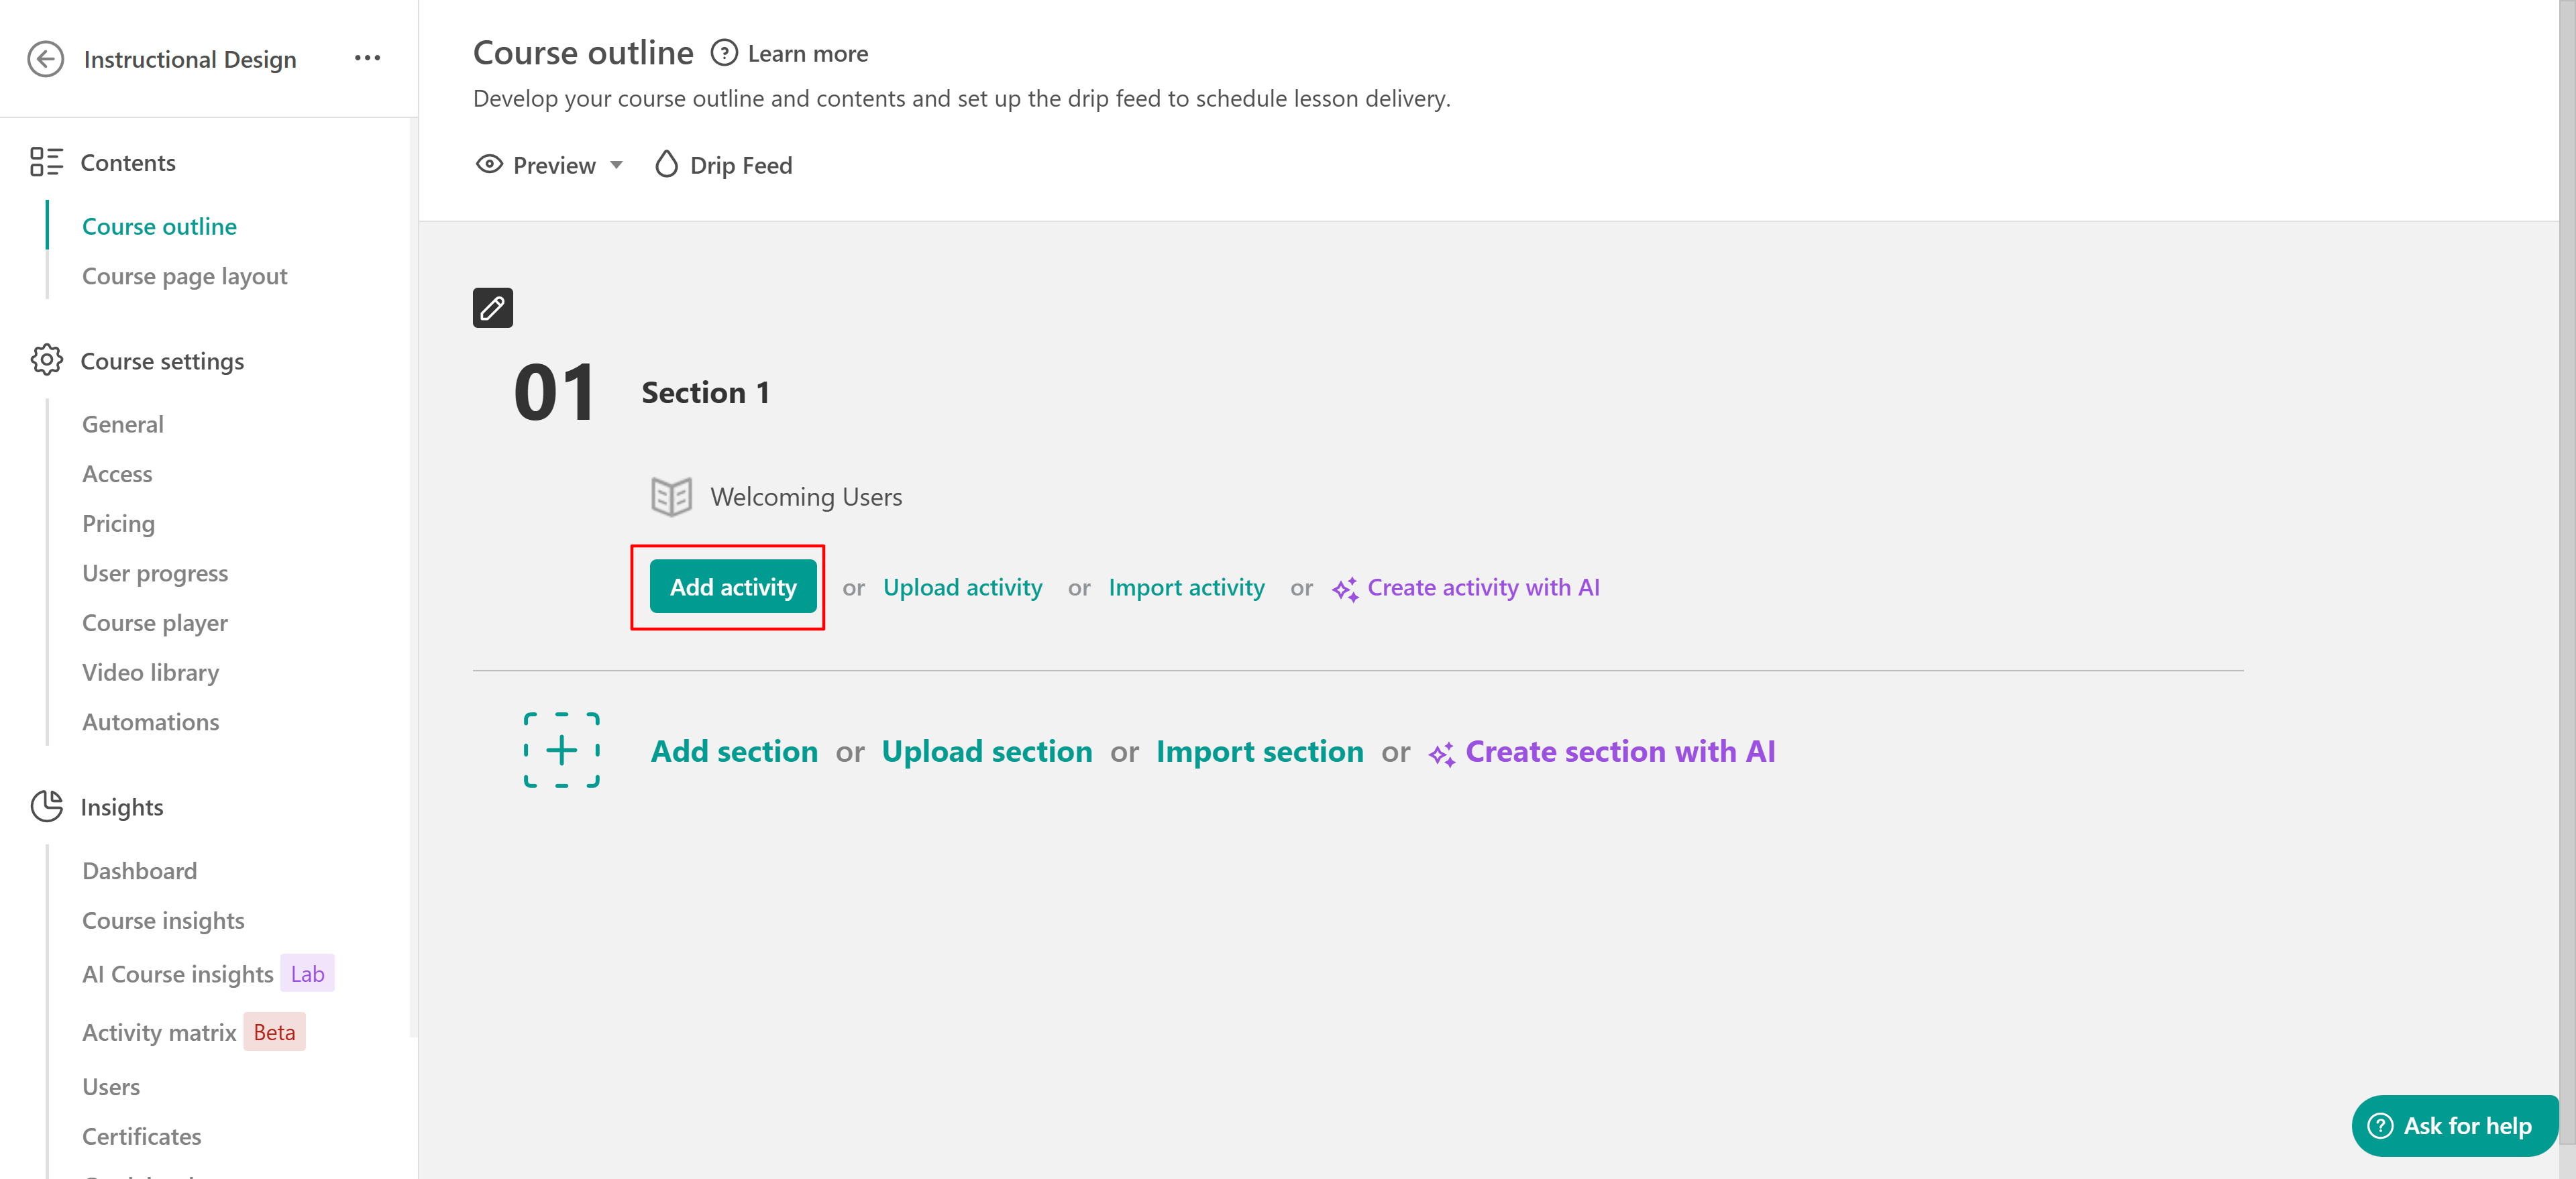2576x1179 pixels.
Task: Open the Video library page
Action: pyautogui.click(x=150, y=672)
